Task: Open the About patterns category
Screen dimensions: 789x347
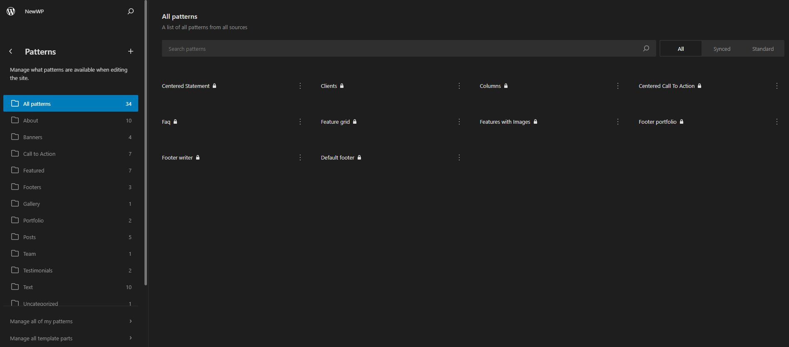Action: click(x=71, y=120)
